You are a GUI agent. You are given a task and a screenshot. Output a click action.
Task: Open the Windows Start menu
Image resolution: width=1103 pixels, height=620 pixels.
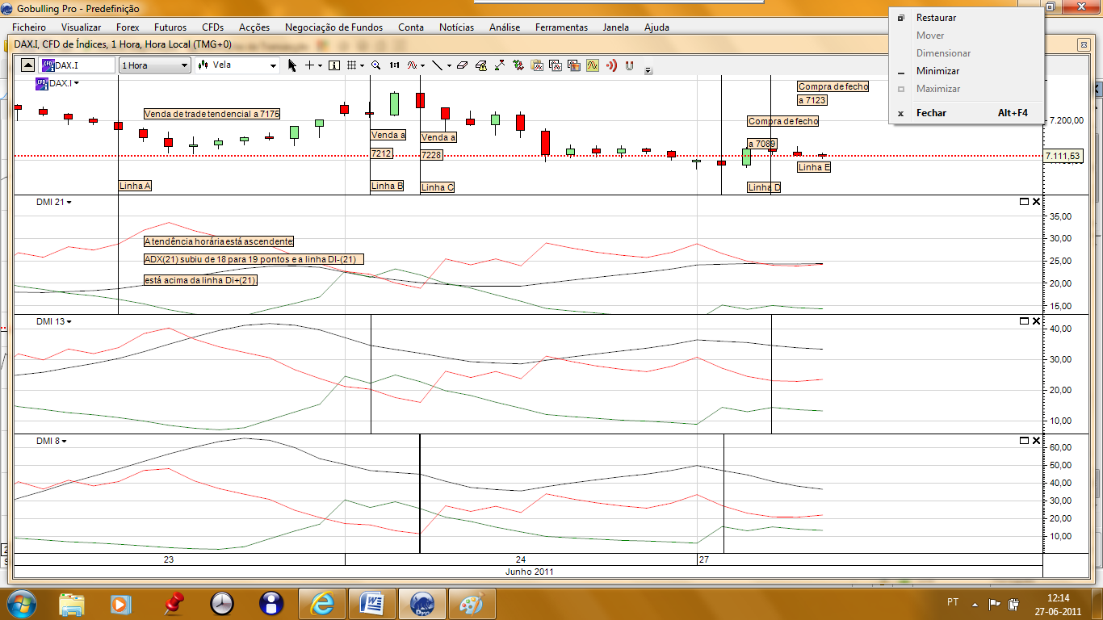point(21,603)
